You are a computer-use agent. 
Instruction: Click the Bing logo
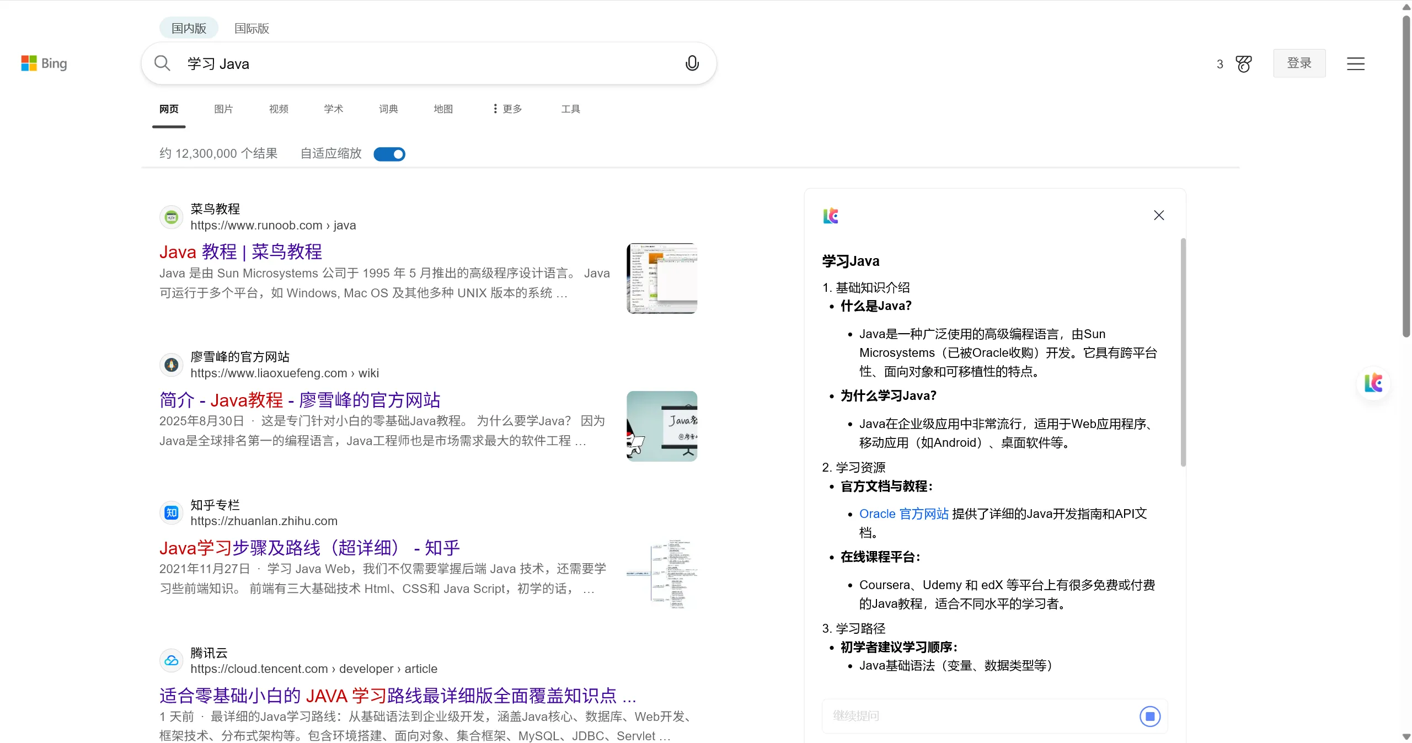coord(44,63)
